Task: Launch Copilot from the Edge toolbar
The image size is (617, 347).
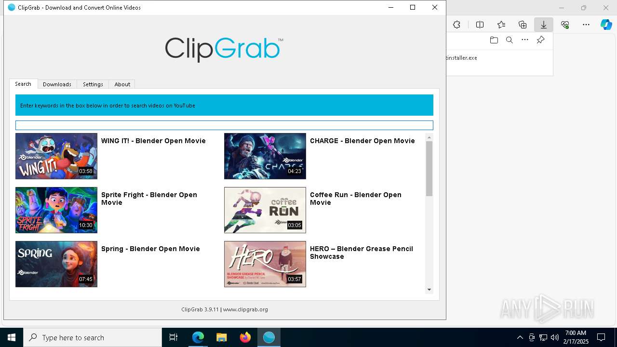Action: [x=606, y=25]
